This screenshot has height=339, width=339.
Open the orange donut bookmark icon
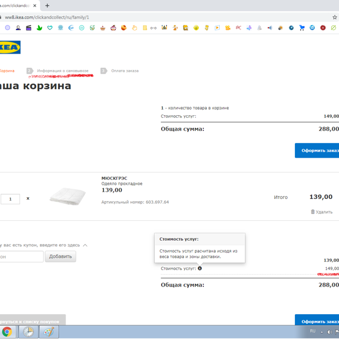pos(124,28)
